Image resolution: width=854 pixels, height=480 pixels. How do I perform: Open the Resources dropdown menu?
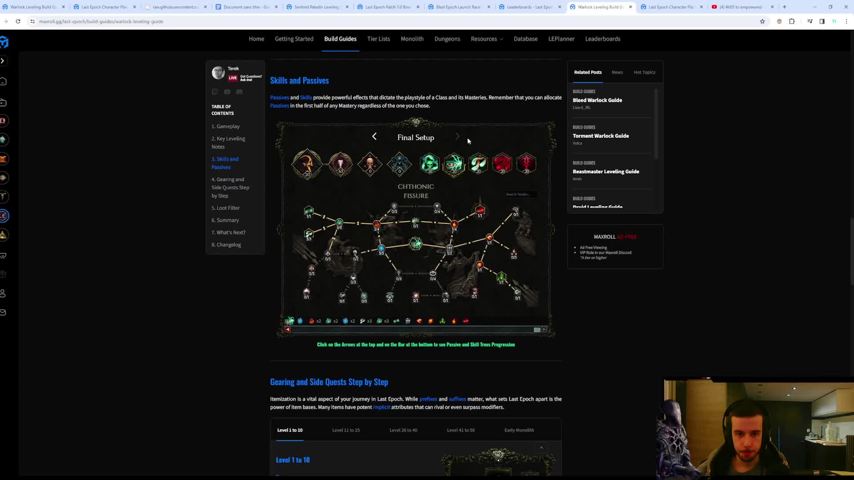[487, 39]
